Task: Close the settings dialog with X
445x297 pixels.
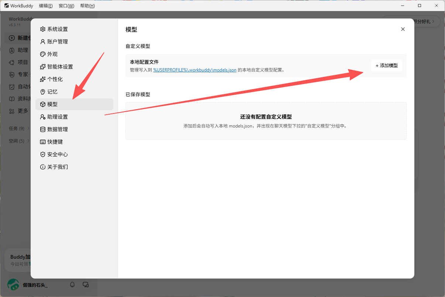Action: (403, 29)
